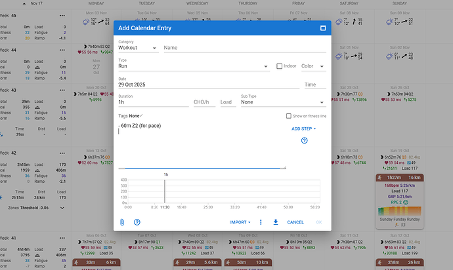
Task: Tick the Show on fitness line checkbox
Action: click(x=289, y=116)
